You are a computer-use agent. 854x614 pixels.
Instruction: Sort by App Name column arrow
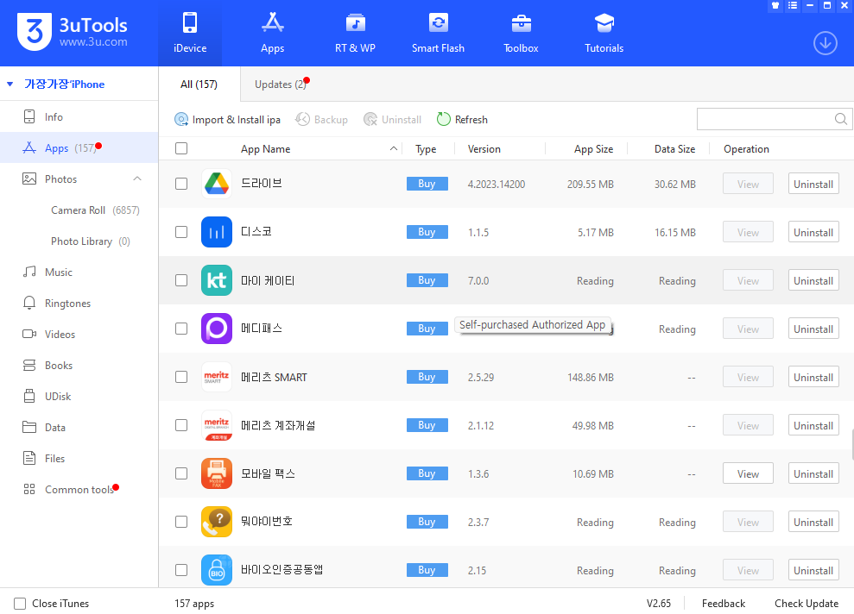tap(393, 148)
